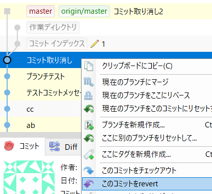Screen dimensions: 212x194
Task: Click the graph node of the cc commit
Action: 7,109
